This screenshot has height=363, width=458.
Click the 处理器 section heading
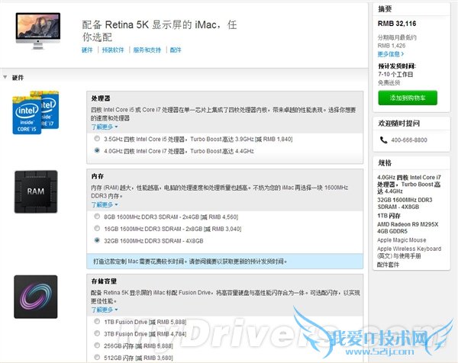101,98
